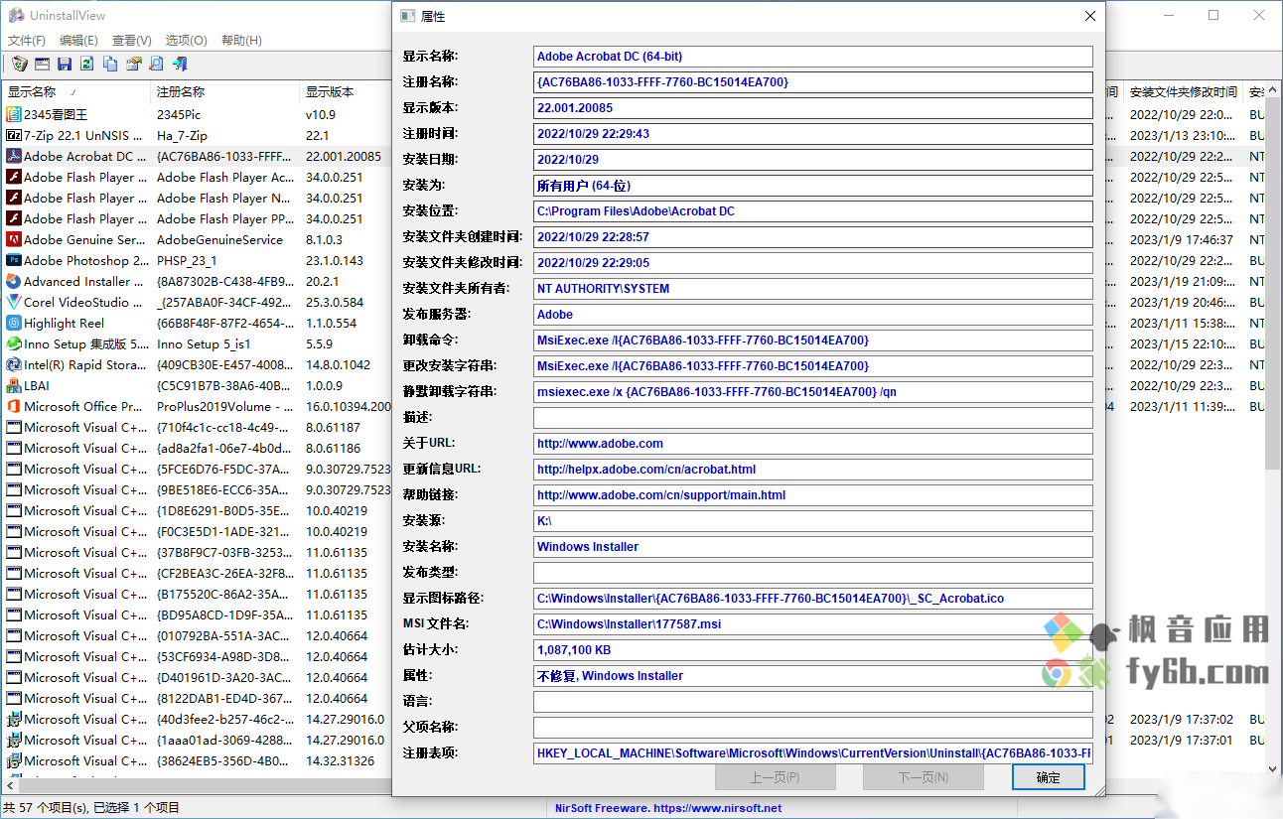The height and width of the screenshot is (819, 1283).
Task: Click the 2345看图王 row icon
Action: pos(14,114)
